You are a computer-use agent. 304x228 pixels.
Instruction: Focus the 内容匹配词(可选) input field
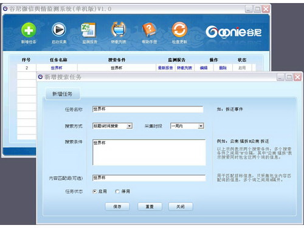pos(149,178)
